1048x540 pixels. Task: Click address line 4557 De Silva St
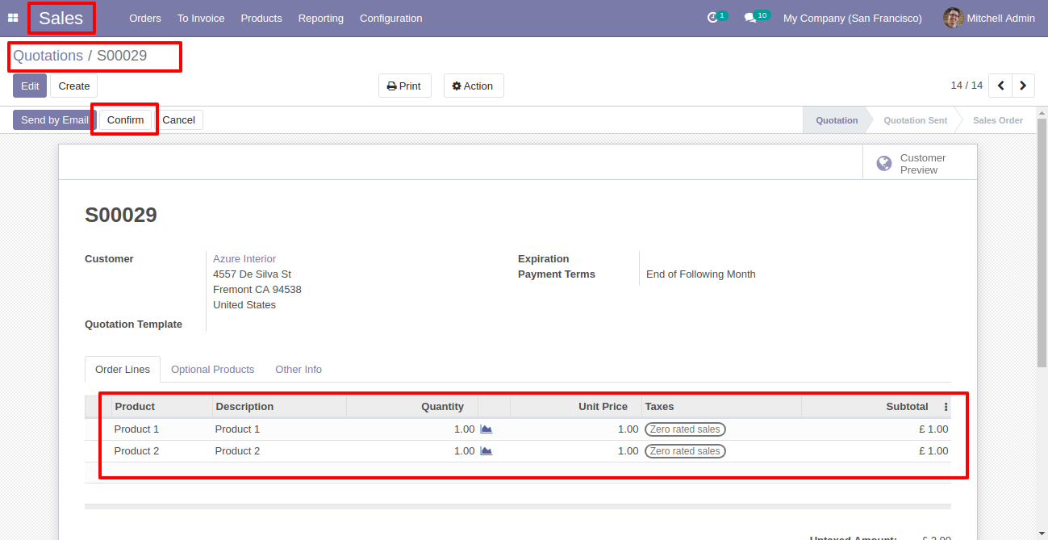(252, 274)
